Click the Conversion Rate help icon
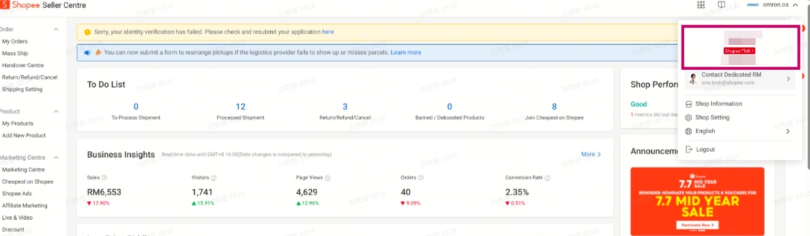 click(x=548, y=177)
